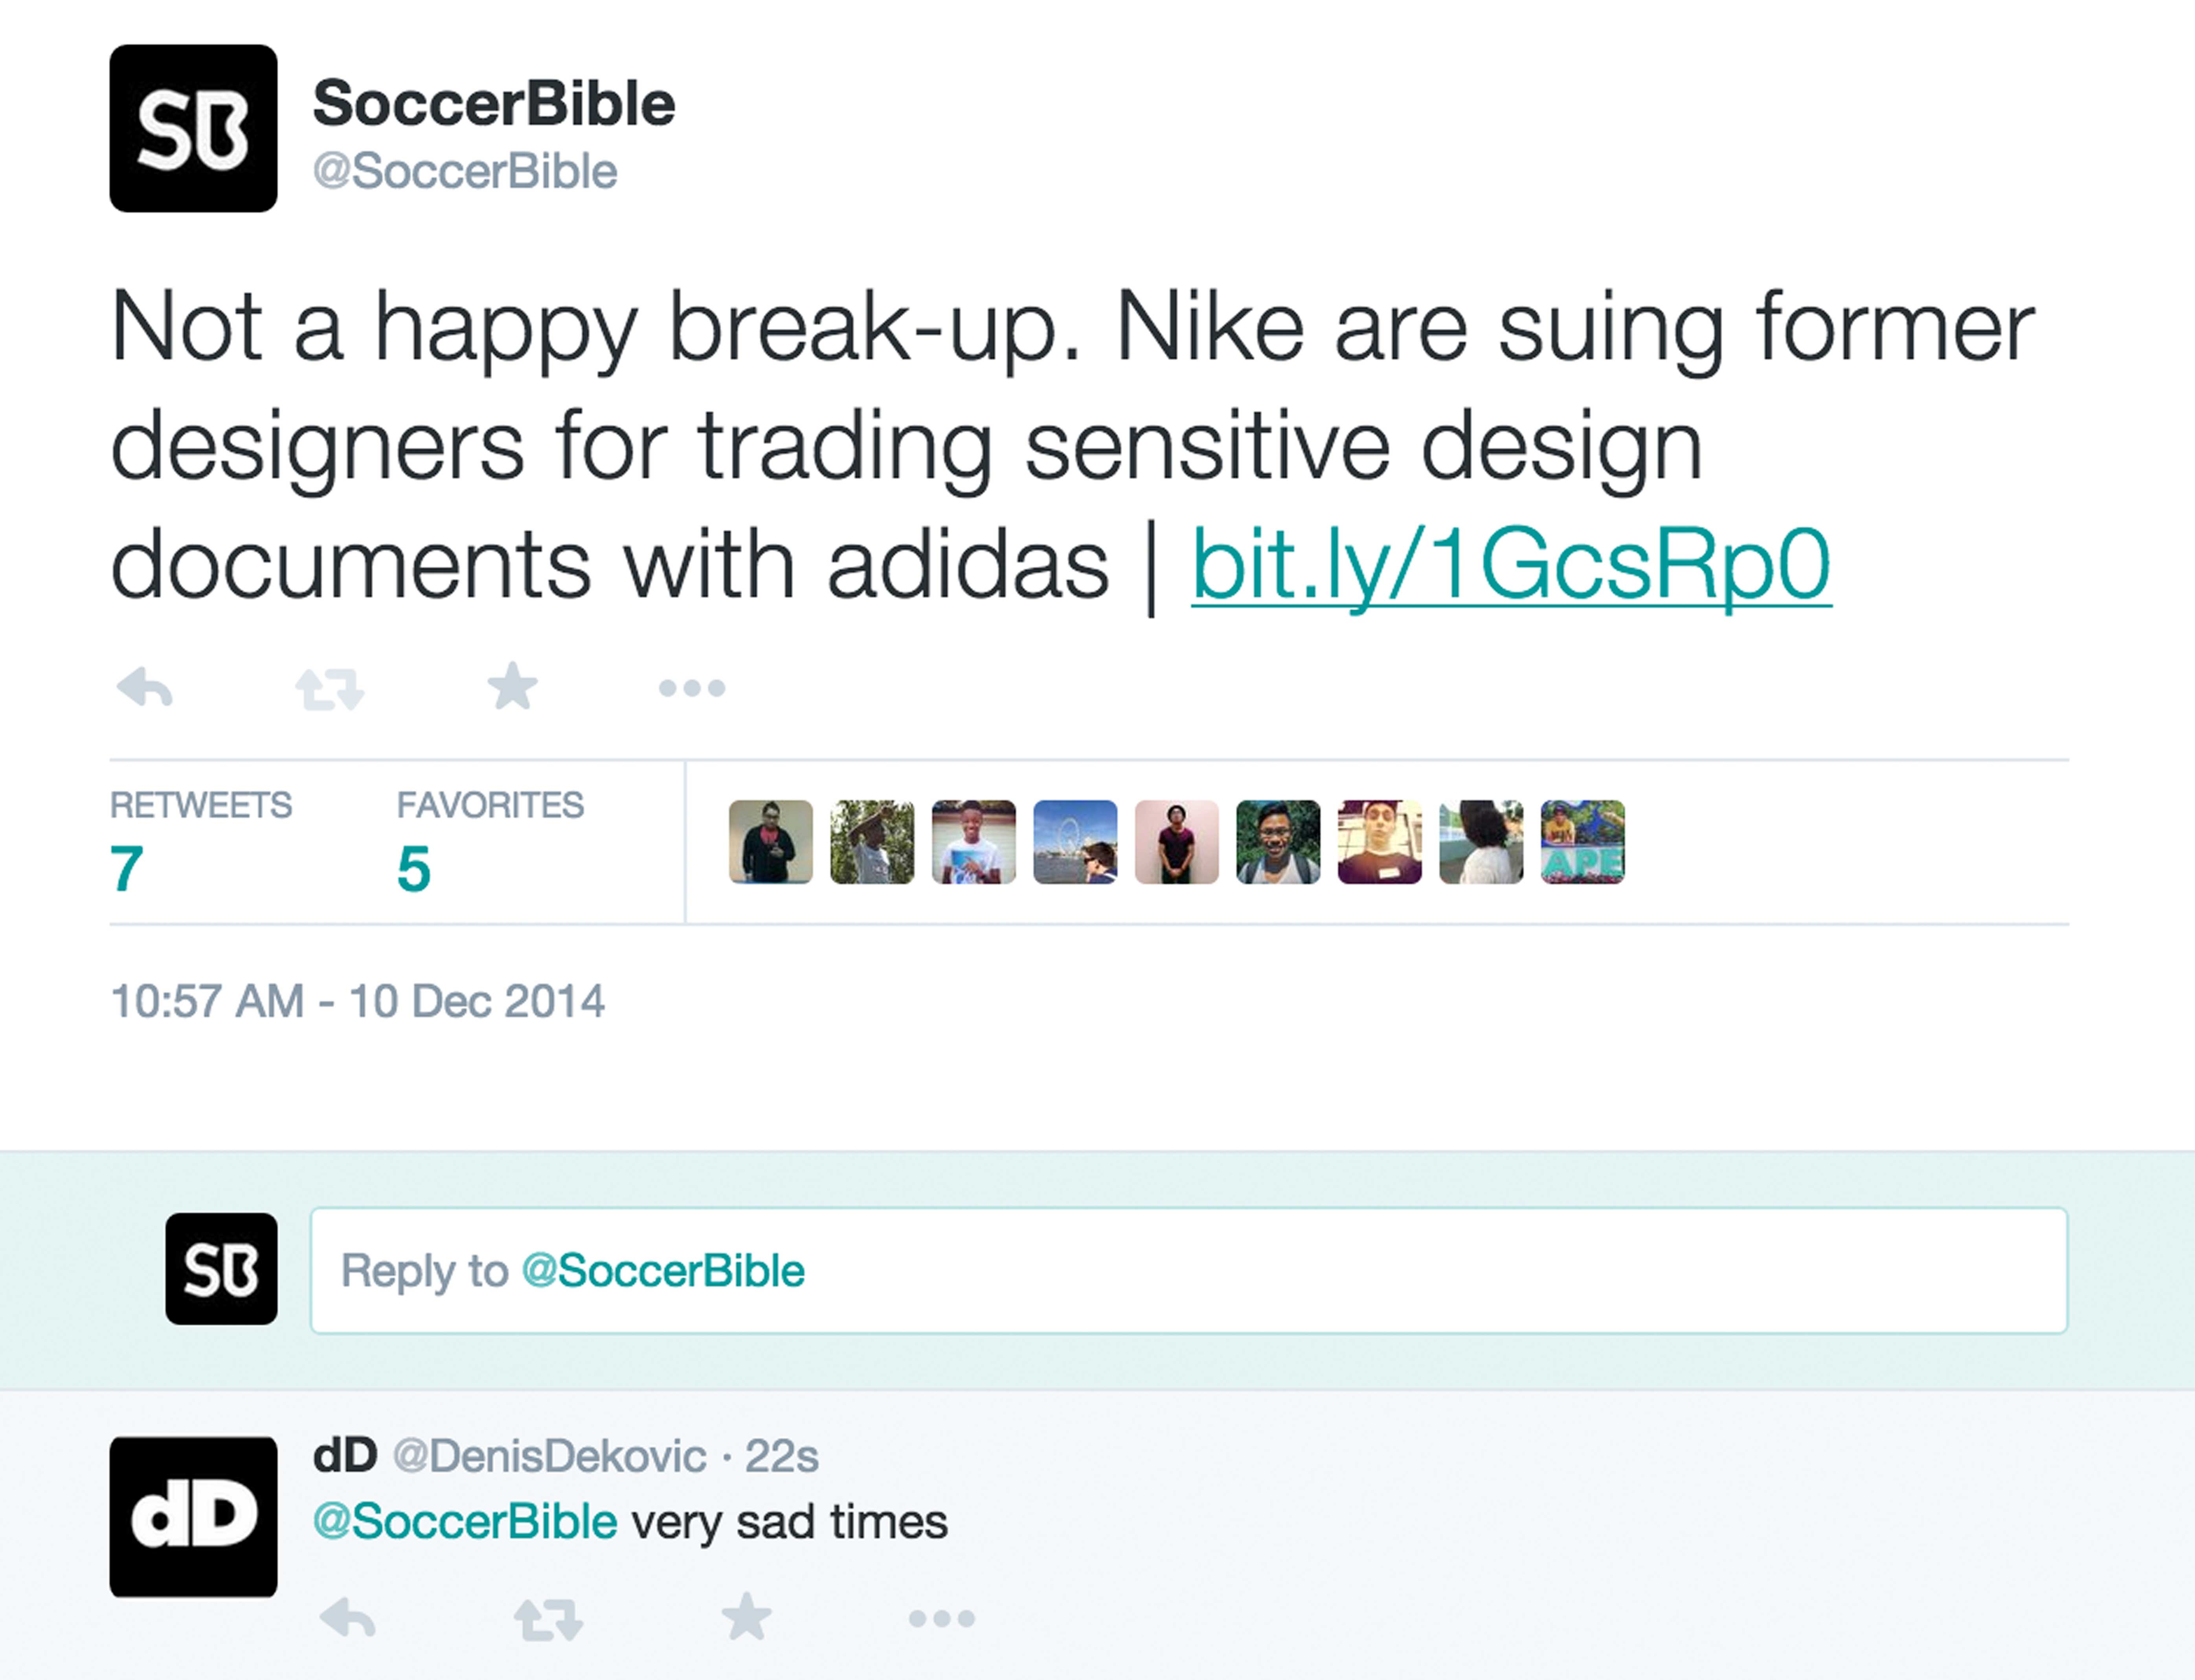Image resolution: width=2195 pixels, height=1680 pixels.
Task: Open the SoccerBible profile avatar
Action: coord(193,128)
